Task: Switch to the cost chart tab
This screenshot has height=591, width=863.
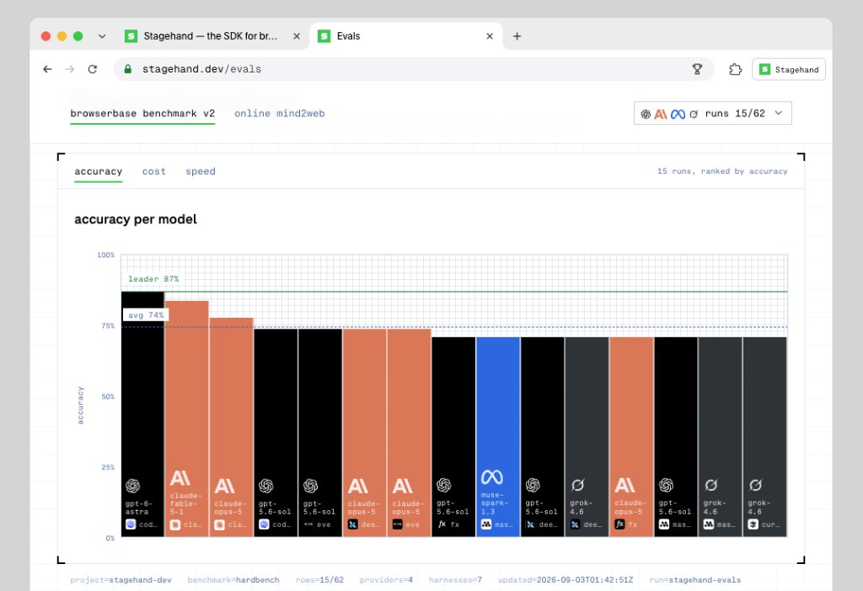Action: click(154, 171)
